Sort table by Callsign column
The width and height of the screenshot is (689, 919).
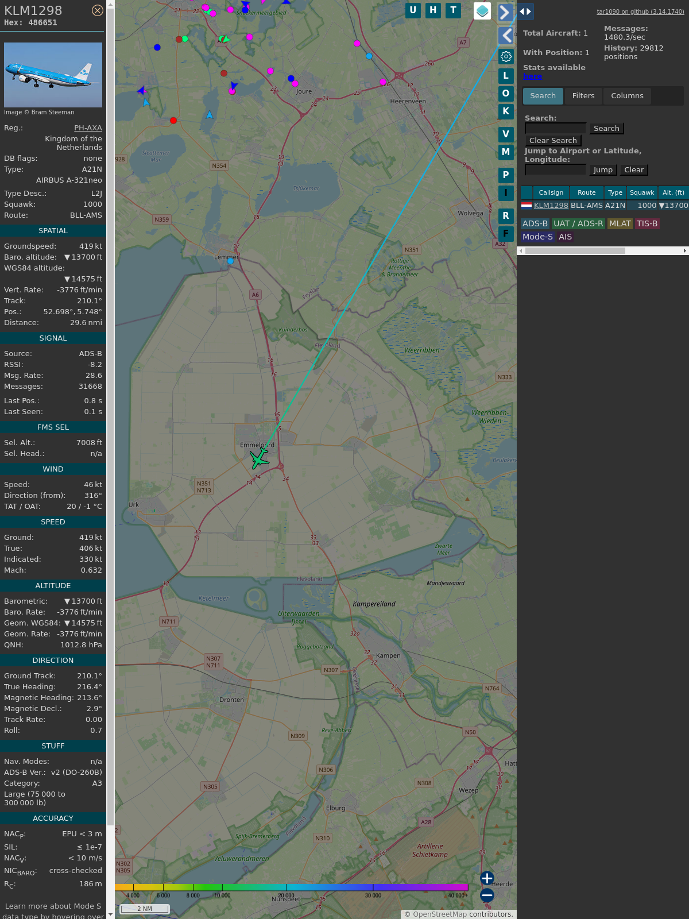coord(551,193)
